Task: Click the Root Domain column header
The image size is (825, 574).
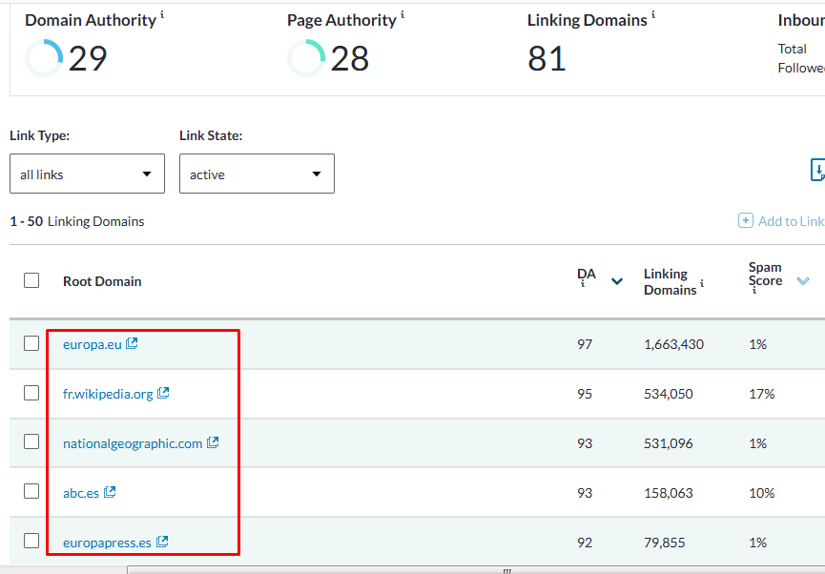Action: 102,281
